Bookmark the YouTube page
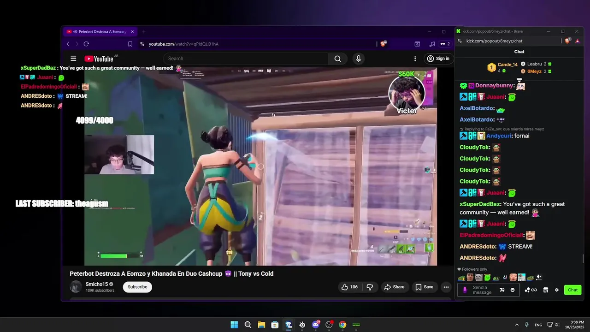 tap(130, 44)
